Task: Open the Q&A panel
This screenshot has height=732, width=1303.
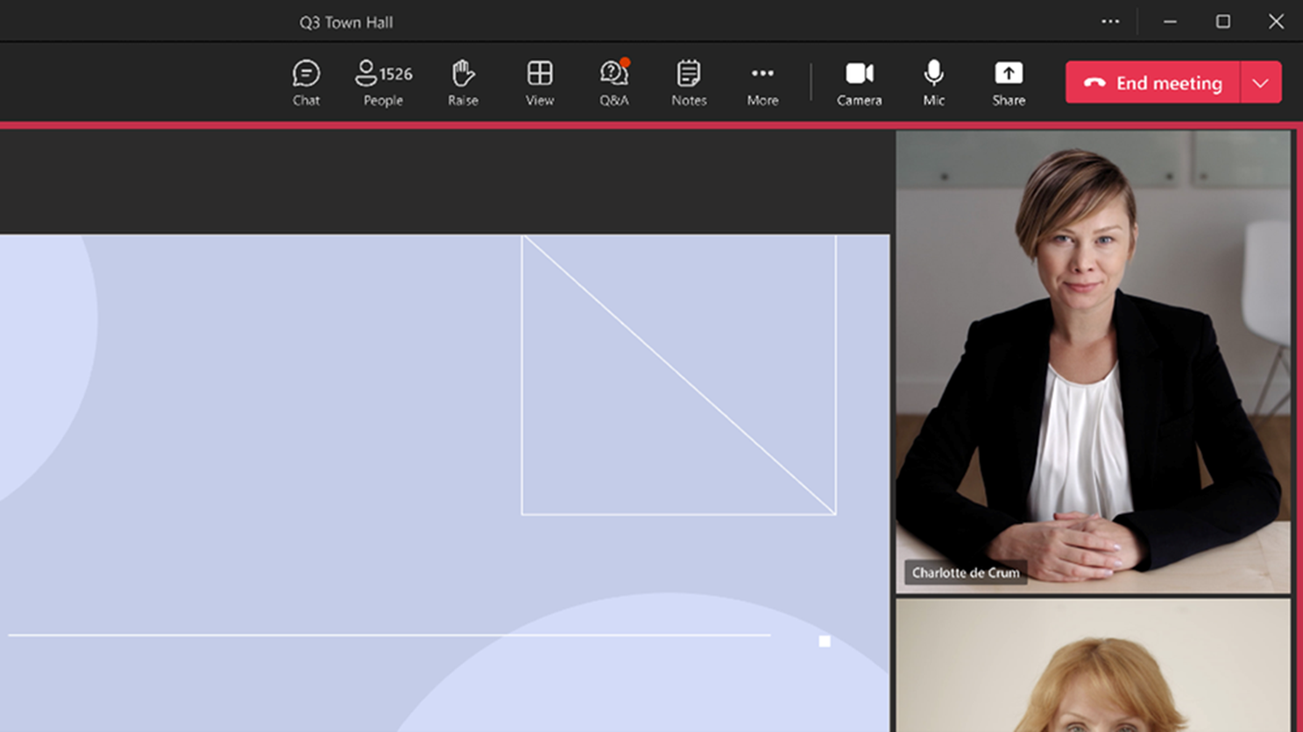Action: coord(614,83)
